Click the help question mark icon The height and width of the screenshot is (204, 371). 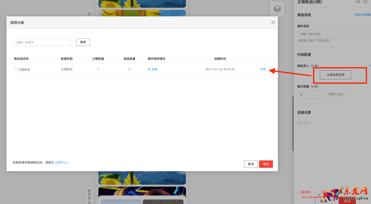pyautogui.click(x=365, y=2)
